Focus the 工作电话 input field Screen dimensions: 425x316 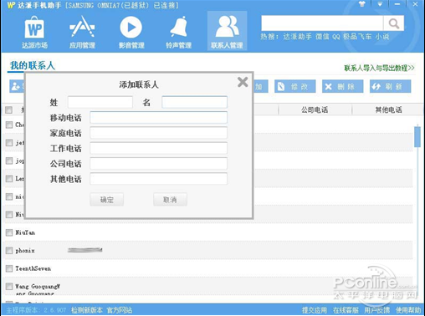[x=158, y=148]
